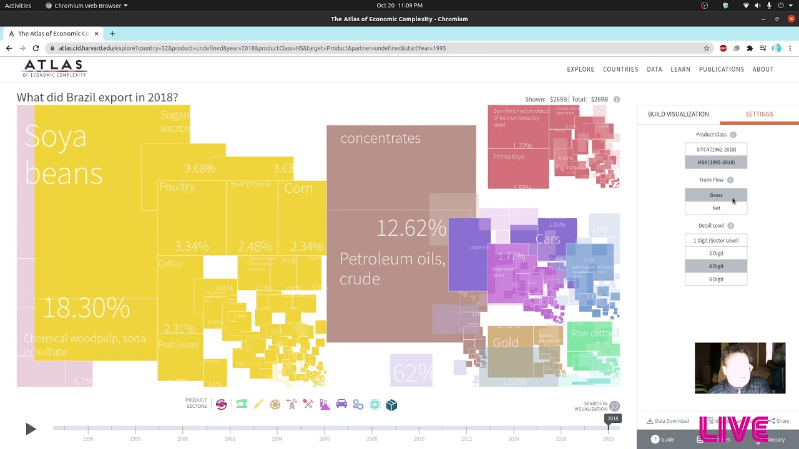The height and width of the screenshot is (449, 799).
Task: Open the media control playlist icon
Action: pos(763,48)
